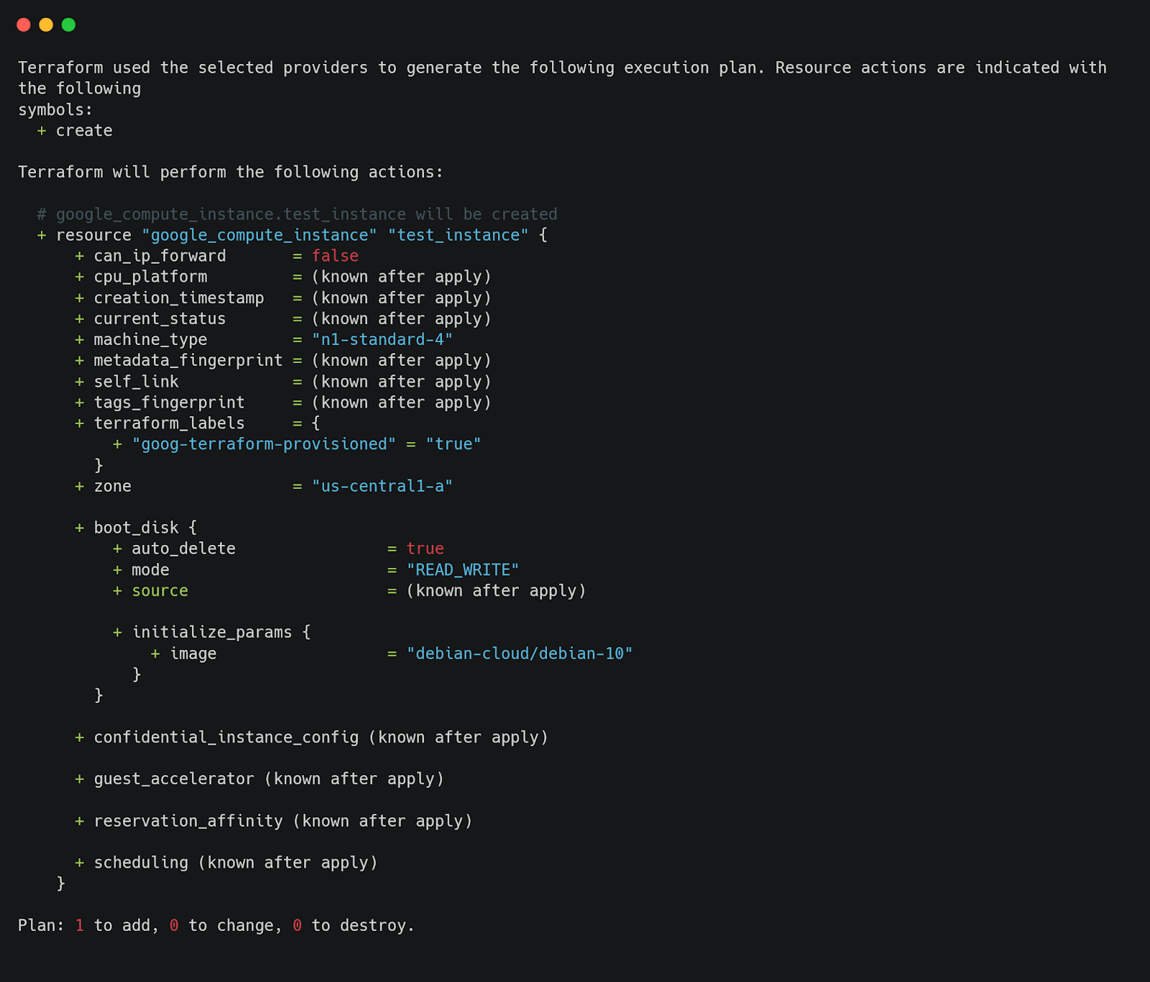Click the "self_link" attribute name
This screenshot has width=1150, height=982.
137,382
